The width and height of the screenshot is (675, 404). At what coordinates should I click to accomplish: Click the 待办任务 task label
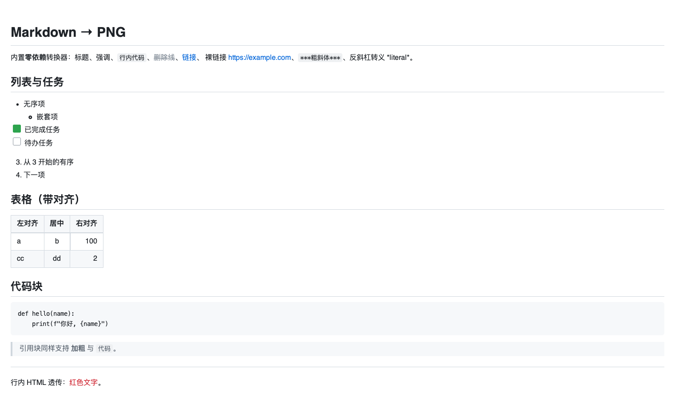point(39,143)
